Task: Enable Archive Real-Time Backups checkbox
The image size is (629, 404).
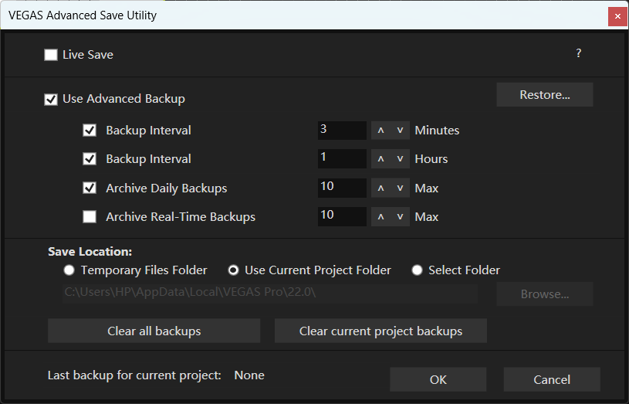Action: (x=90, y=217)
